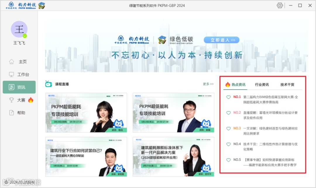The image size is (316, 188).
Task: Click the TV icon beside 课程直播
Action: 49,84
